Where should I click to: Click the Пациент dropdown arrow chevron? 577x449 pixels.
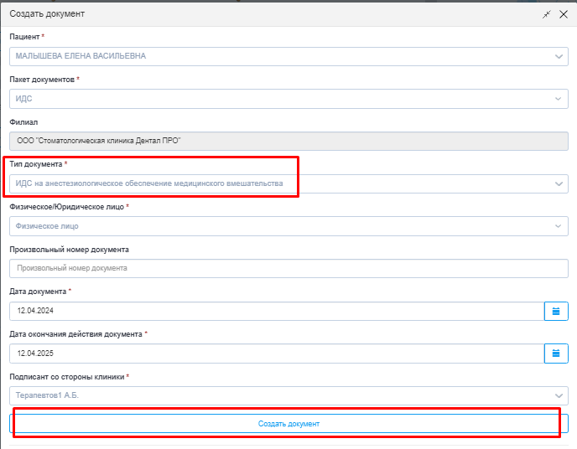point(559,57)
